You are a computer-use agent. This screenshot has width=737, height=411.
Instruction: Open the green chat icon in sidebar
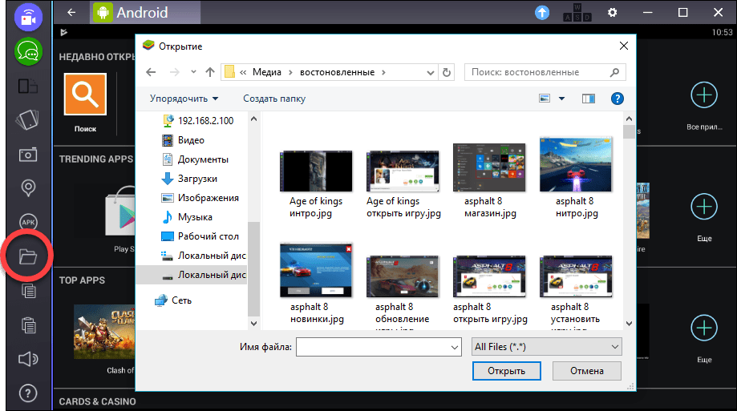[28, 51]
